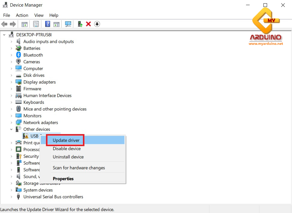Image resolution: width=292 pixels, height=213 pixels.
Task: Click Scan for hardware changes toolbar icon
Action: pos(68,24)
